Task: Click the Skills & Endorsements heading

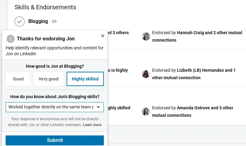Action: coord(45,7)
